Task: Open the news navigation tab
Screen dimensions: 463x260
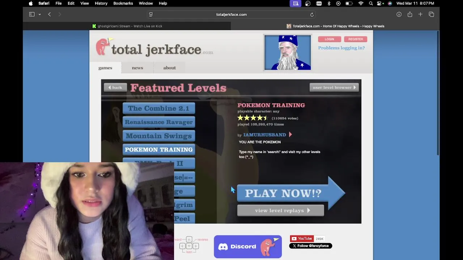Action: click(137, 68)
